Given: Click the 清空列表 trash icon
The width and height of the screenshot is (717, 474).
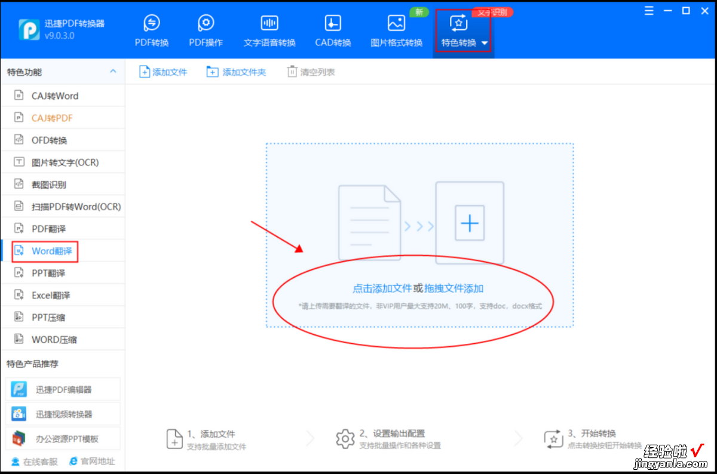Looking at the screenshot, I should tap(292, 72).
